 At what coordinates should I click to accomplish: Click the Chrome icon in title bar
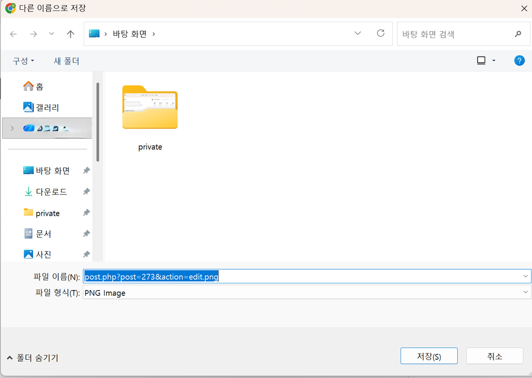[x=10, y=8]
